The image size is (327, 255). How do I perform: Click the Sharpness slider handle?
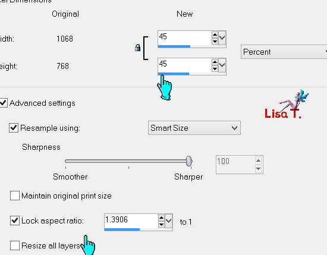(x=189, y=161)
